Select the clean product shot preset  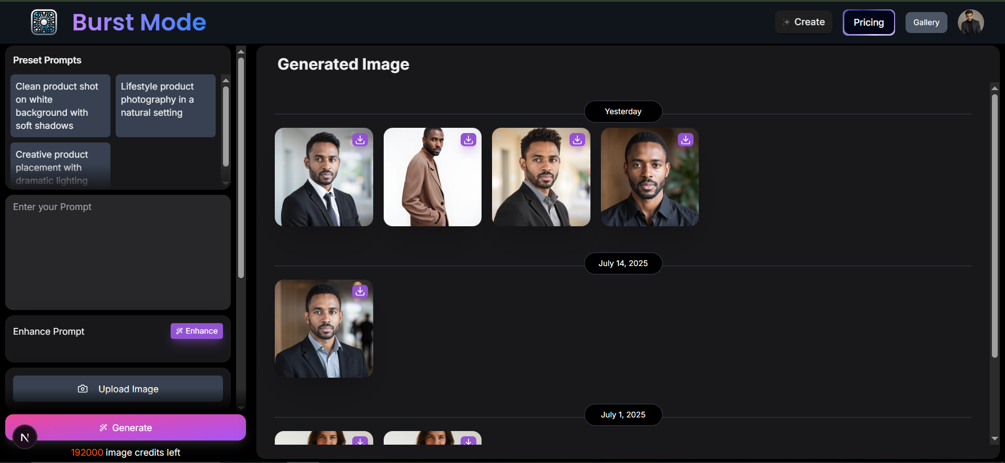60,106
